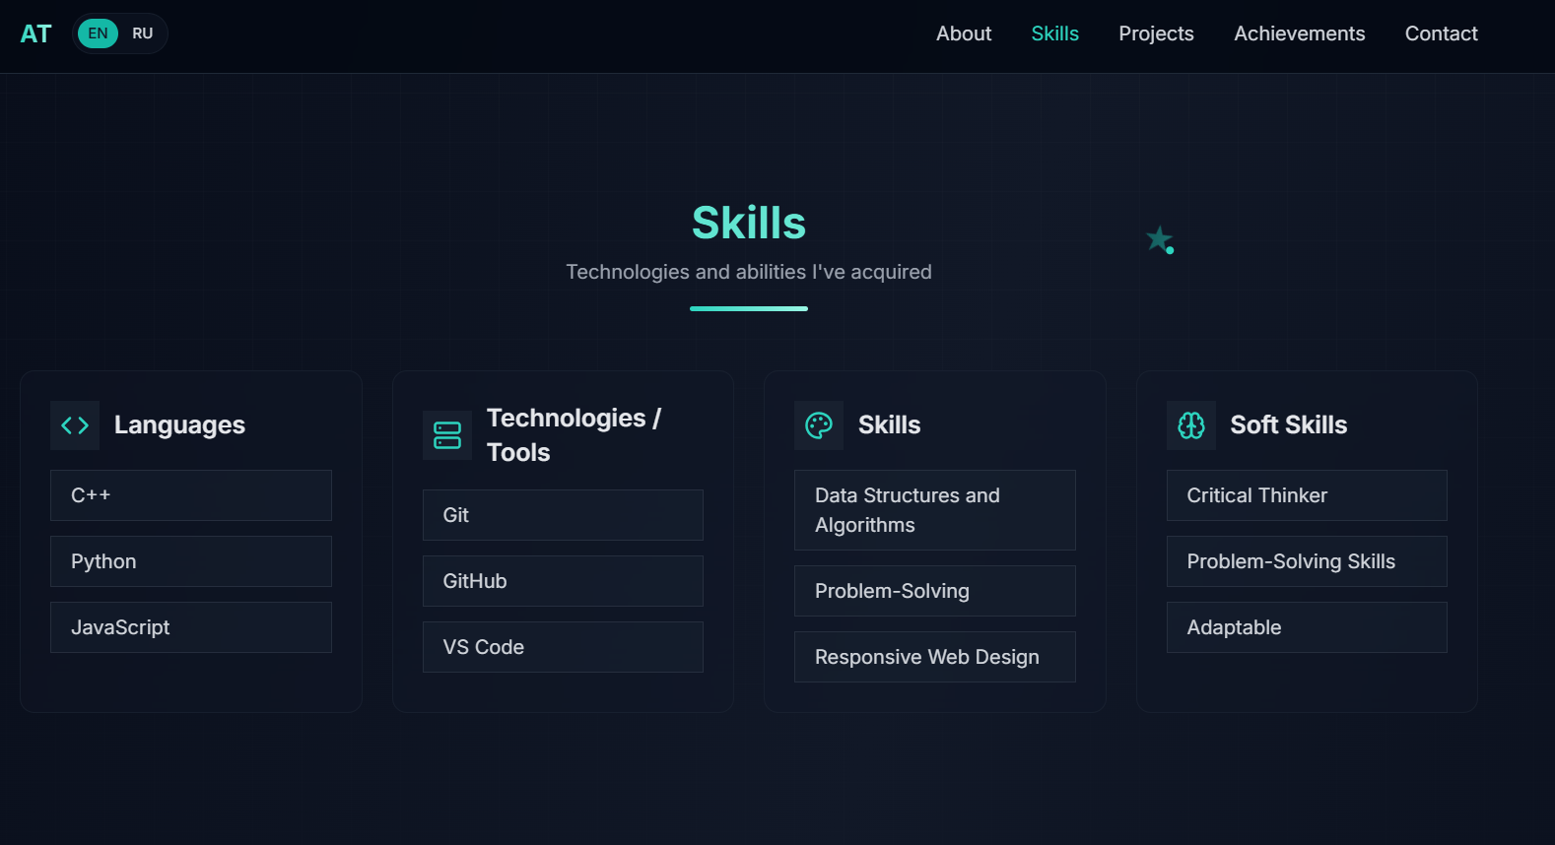Navigate to Projects
Image resolution: width=1555 pixels, height=845 pixels.
pyautogui.click(x=1156, y=33)
